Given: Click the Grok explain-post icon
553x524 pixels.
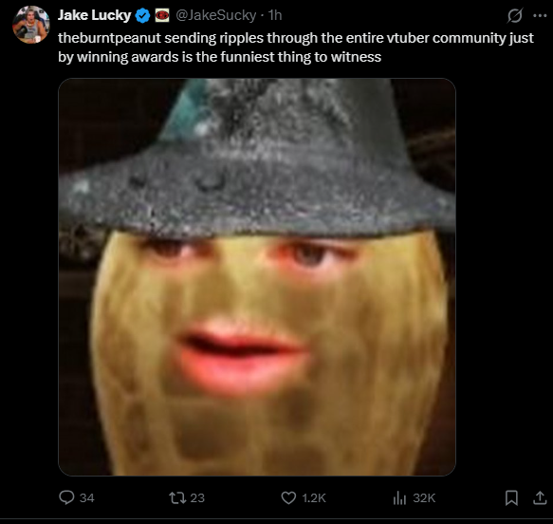Looking at the screenshot, I should coord(514,15).
